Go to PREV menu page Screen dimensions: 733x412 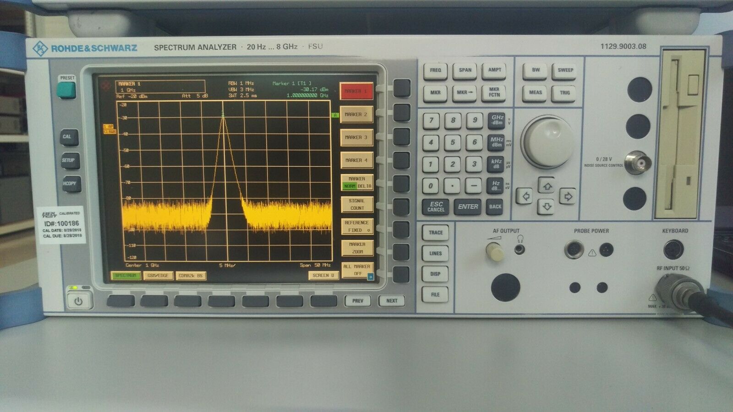click(358, 301)
